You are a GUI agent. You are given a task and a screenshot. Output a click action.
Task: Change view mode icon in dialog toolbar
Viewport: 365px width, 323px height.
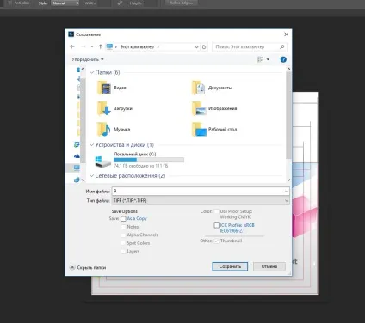click(259, 59)
